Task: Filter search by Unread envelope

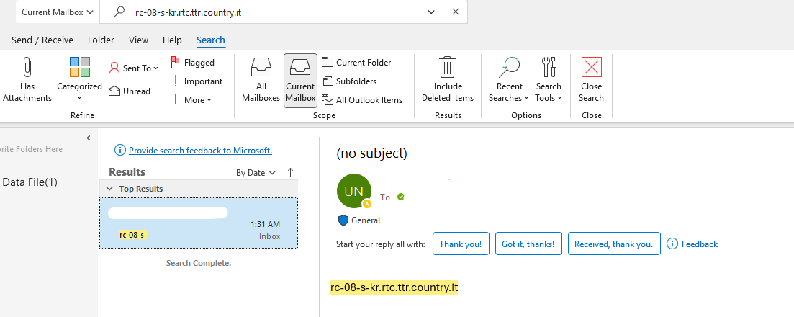Action: pos(130,91)
